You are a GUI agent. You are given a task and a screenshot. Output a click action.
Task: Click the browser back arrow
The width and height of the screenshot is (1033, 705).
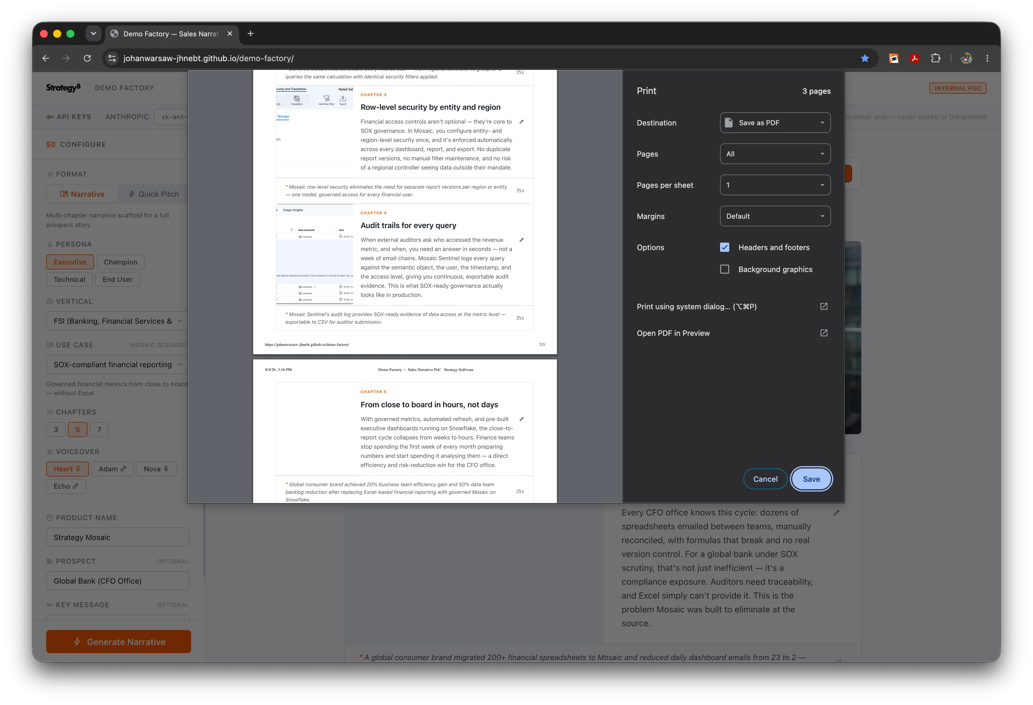point(45,58)
